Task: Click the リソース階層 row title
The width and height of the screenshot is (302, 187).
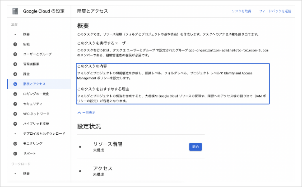Action: click(108, 144)
